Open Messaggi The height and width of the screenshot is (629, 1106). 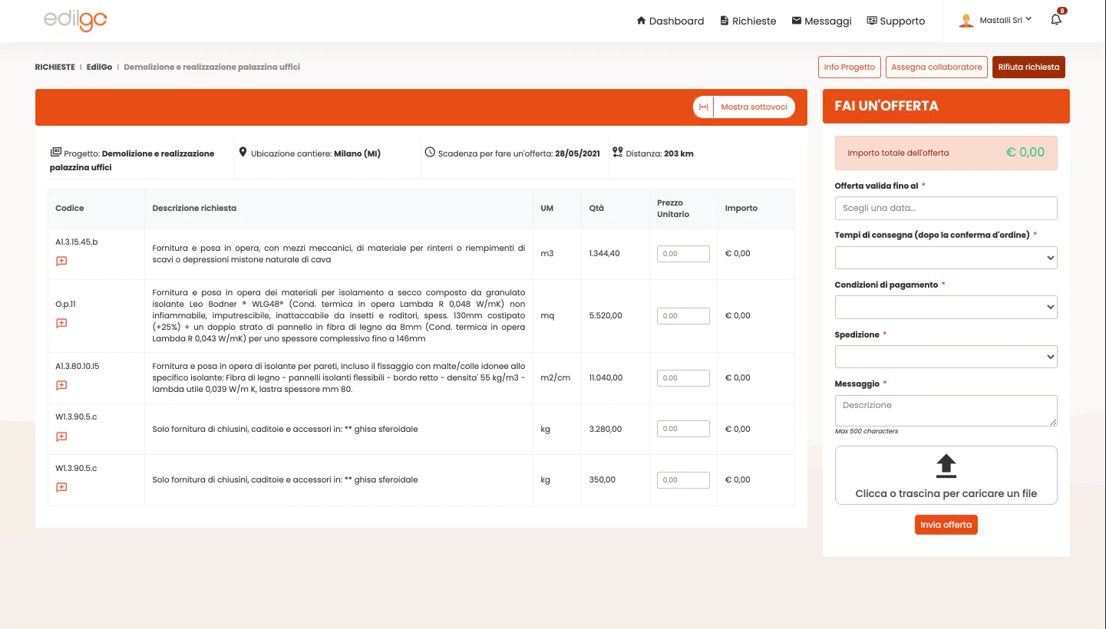[x=821, y=21]
